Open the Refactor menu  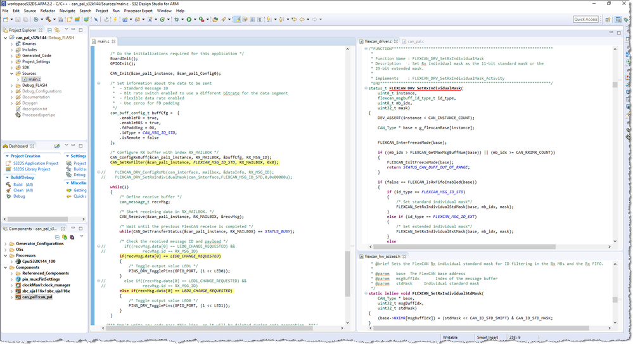click(x=48, y=11)
